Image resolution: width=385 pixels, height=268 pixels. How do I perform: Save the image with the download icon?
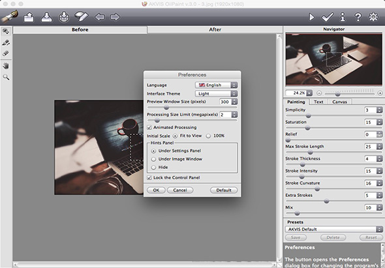[46, 17]
